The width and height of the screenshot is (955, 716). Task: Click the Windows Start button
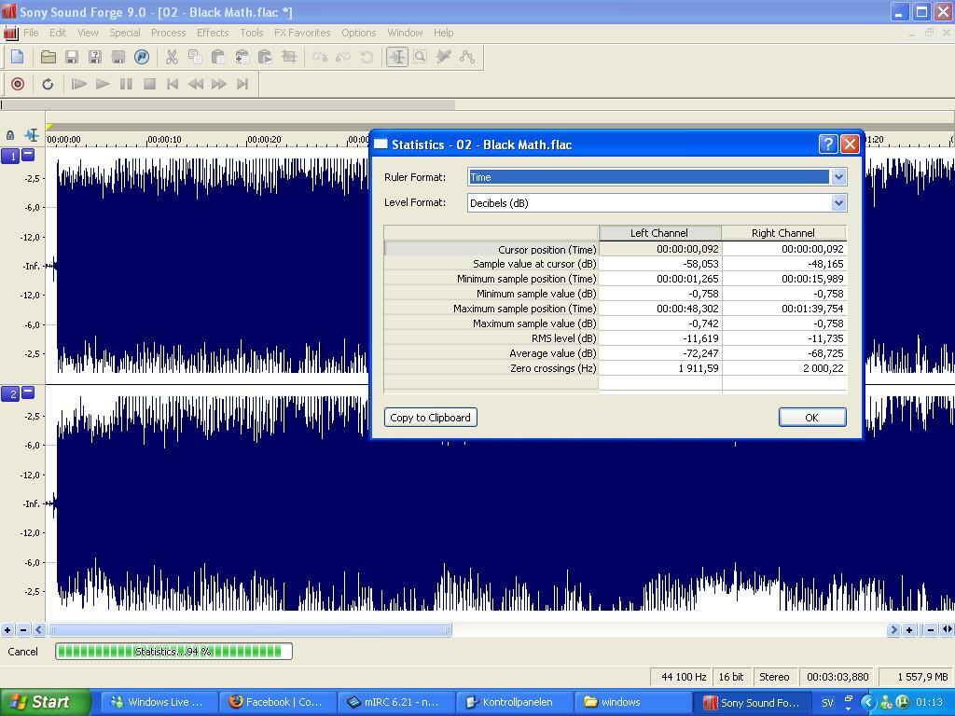pos(46,702)
